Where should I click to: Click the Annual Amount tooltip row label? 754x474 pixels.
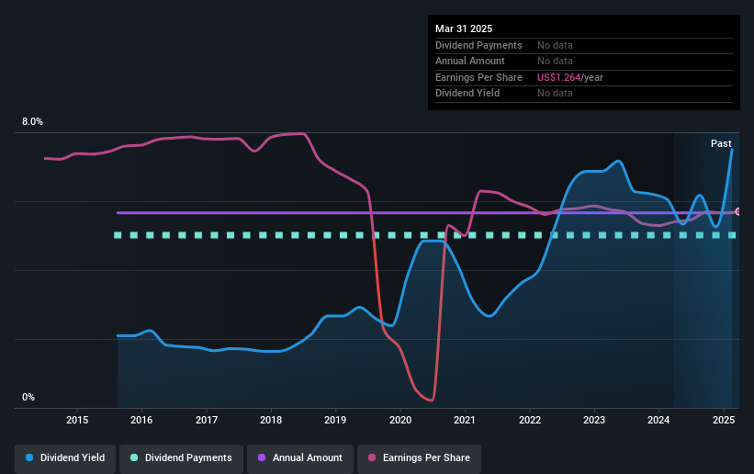click(470, 62)
